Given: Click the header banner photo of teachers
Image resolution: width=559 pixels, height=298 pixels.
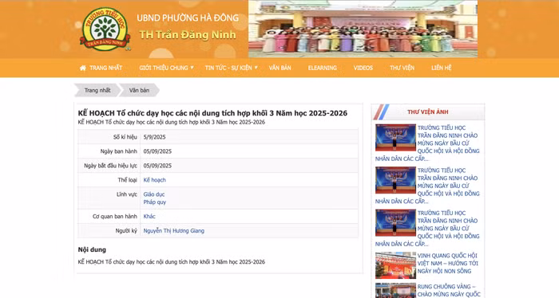Looking at the screenshot, I should tap(363, 29).
